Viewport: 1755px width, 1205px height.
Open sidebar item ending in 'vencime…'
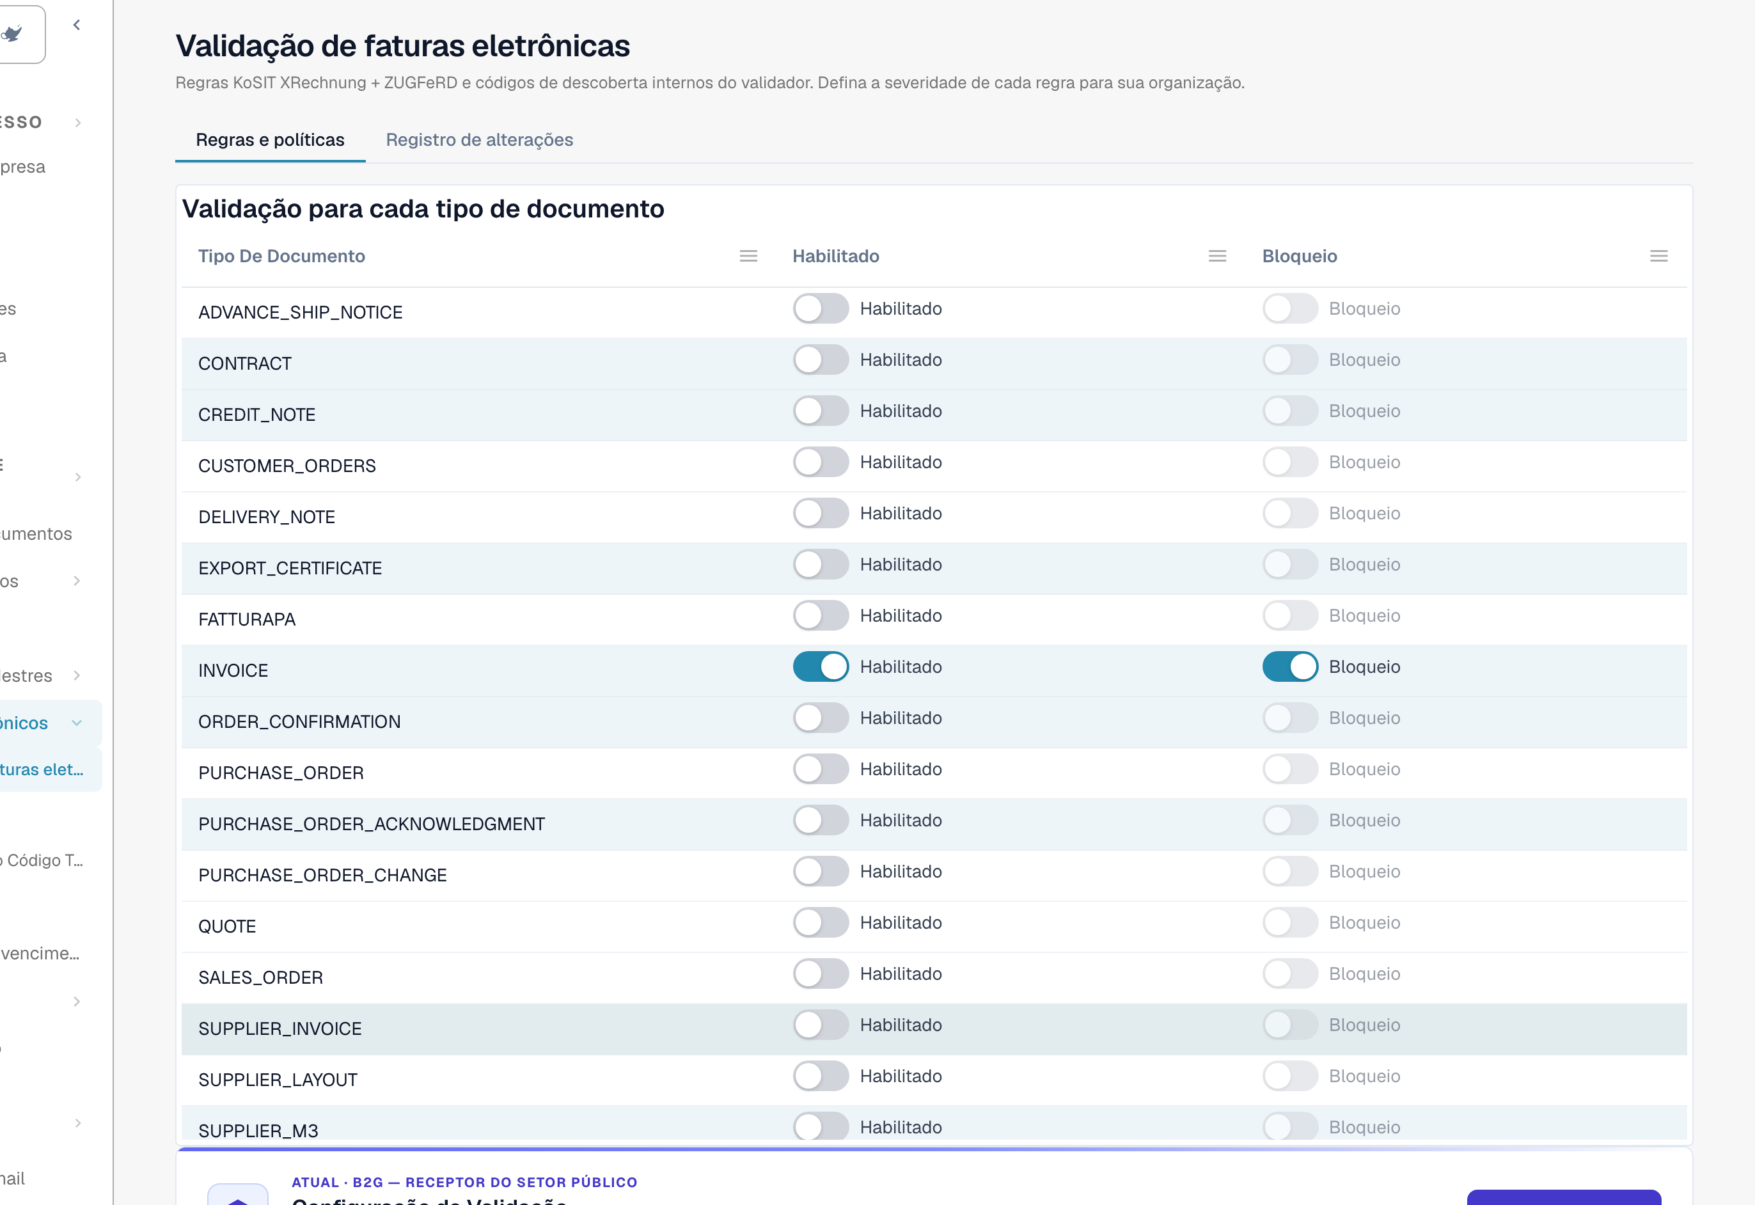point(40,954)
